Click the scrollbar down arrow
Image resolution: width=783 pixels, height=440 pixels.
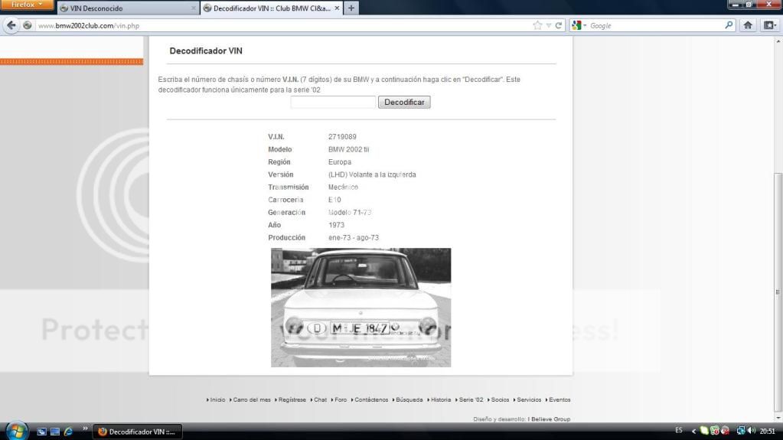[778, 418]
